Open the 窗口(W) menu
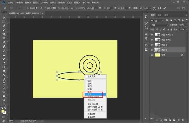The image size is (189, 123). 86,3
